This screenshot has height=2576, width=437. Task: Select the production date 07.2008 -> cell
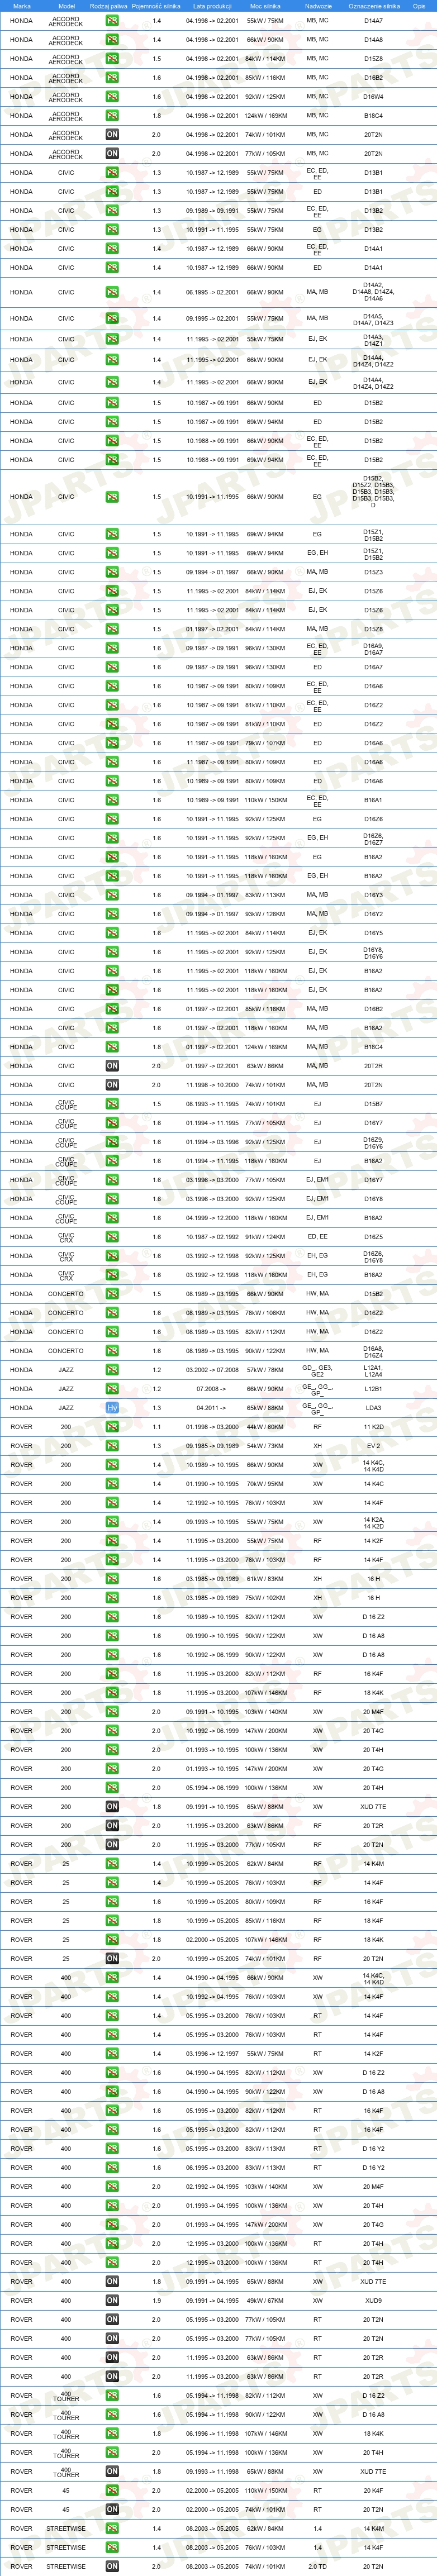(x=212, y=1390)
